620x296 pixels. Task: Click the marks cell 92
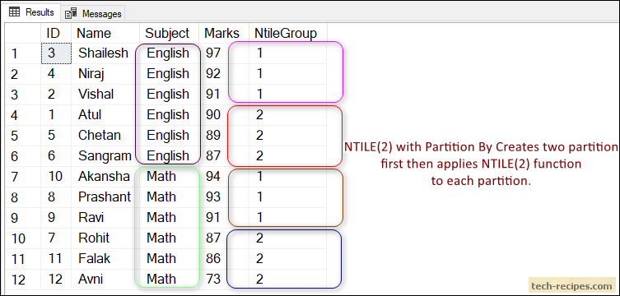(x=224, y=74)
